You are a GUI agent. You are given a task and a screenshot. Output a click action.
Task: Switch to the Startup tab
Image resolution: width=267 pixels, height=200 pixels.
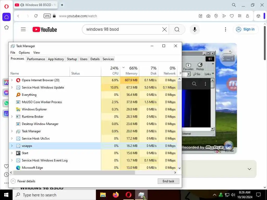point(72,59)
